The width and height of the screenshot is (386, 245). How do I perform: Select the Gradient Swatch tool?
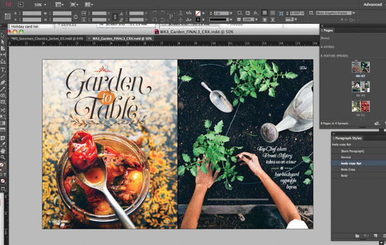(x=3, y=123)
